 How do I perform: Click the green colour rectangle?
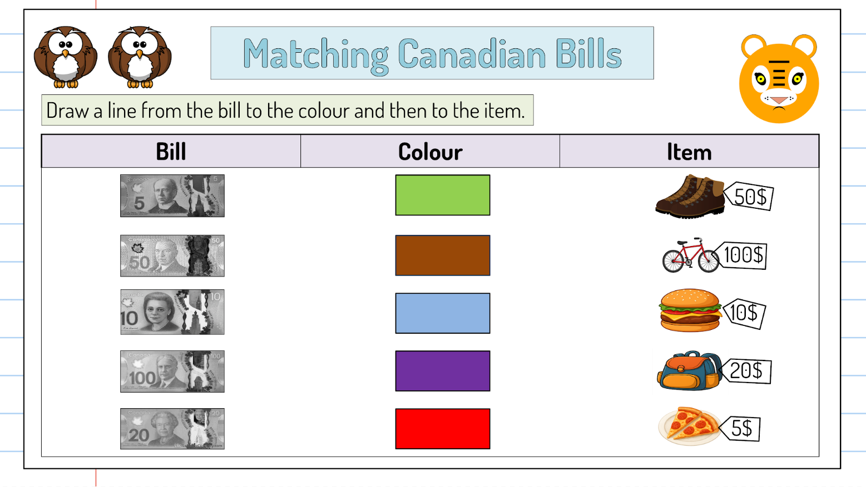(x=442, y=195)
